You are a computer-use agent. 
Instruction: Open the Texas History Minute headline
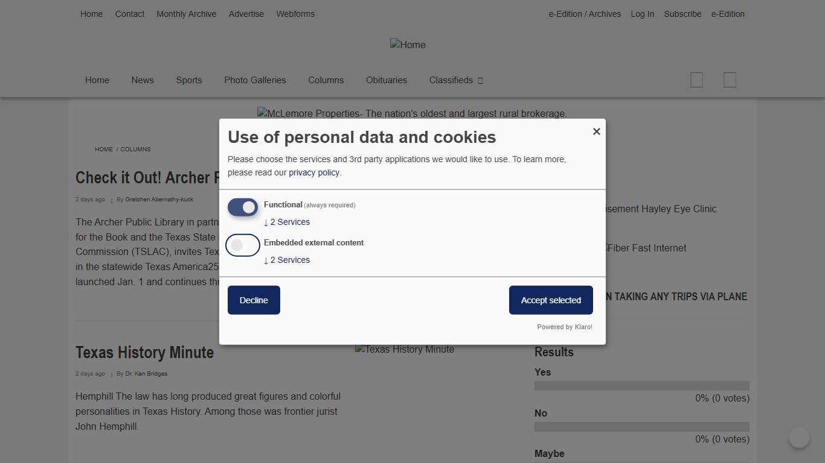(145, 353)
